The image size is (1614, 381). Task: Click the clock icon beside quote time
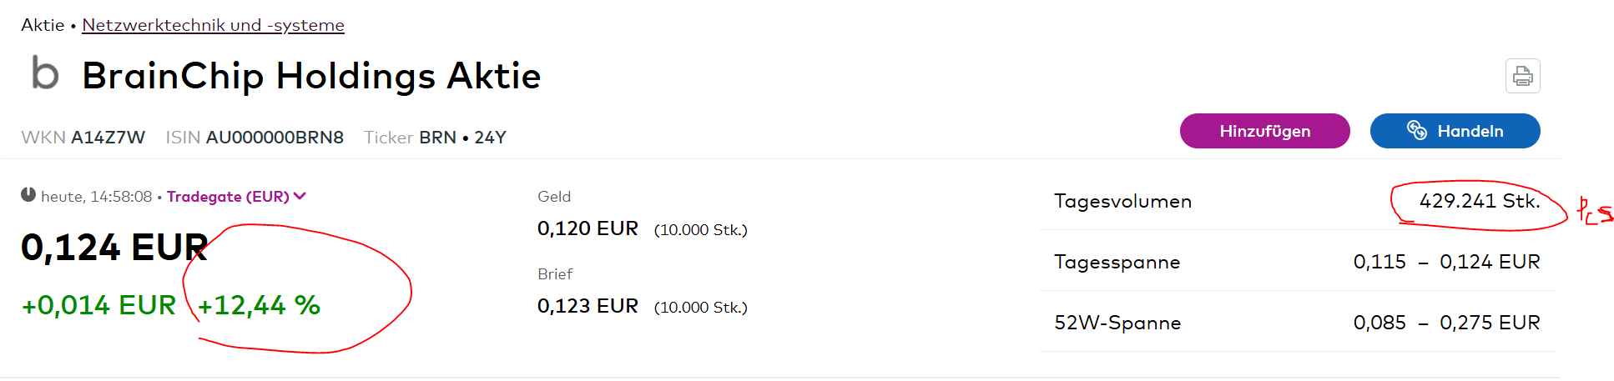(x=28, y=195)
